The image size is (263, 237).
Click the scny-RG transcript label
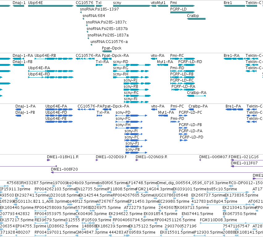point(121,68)
